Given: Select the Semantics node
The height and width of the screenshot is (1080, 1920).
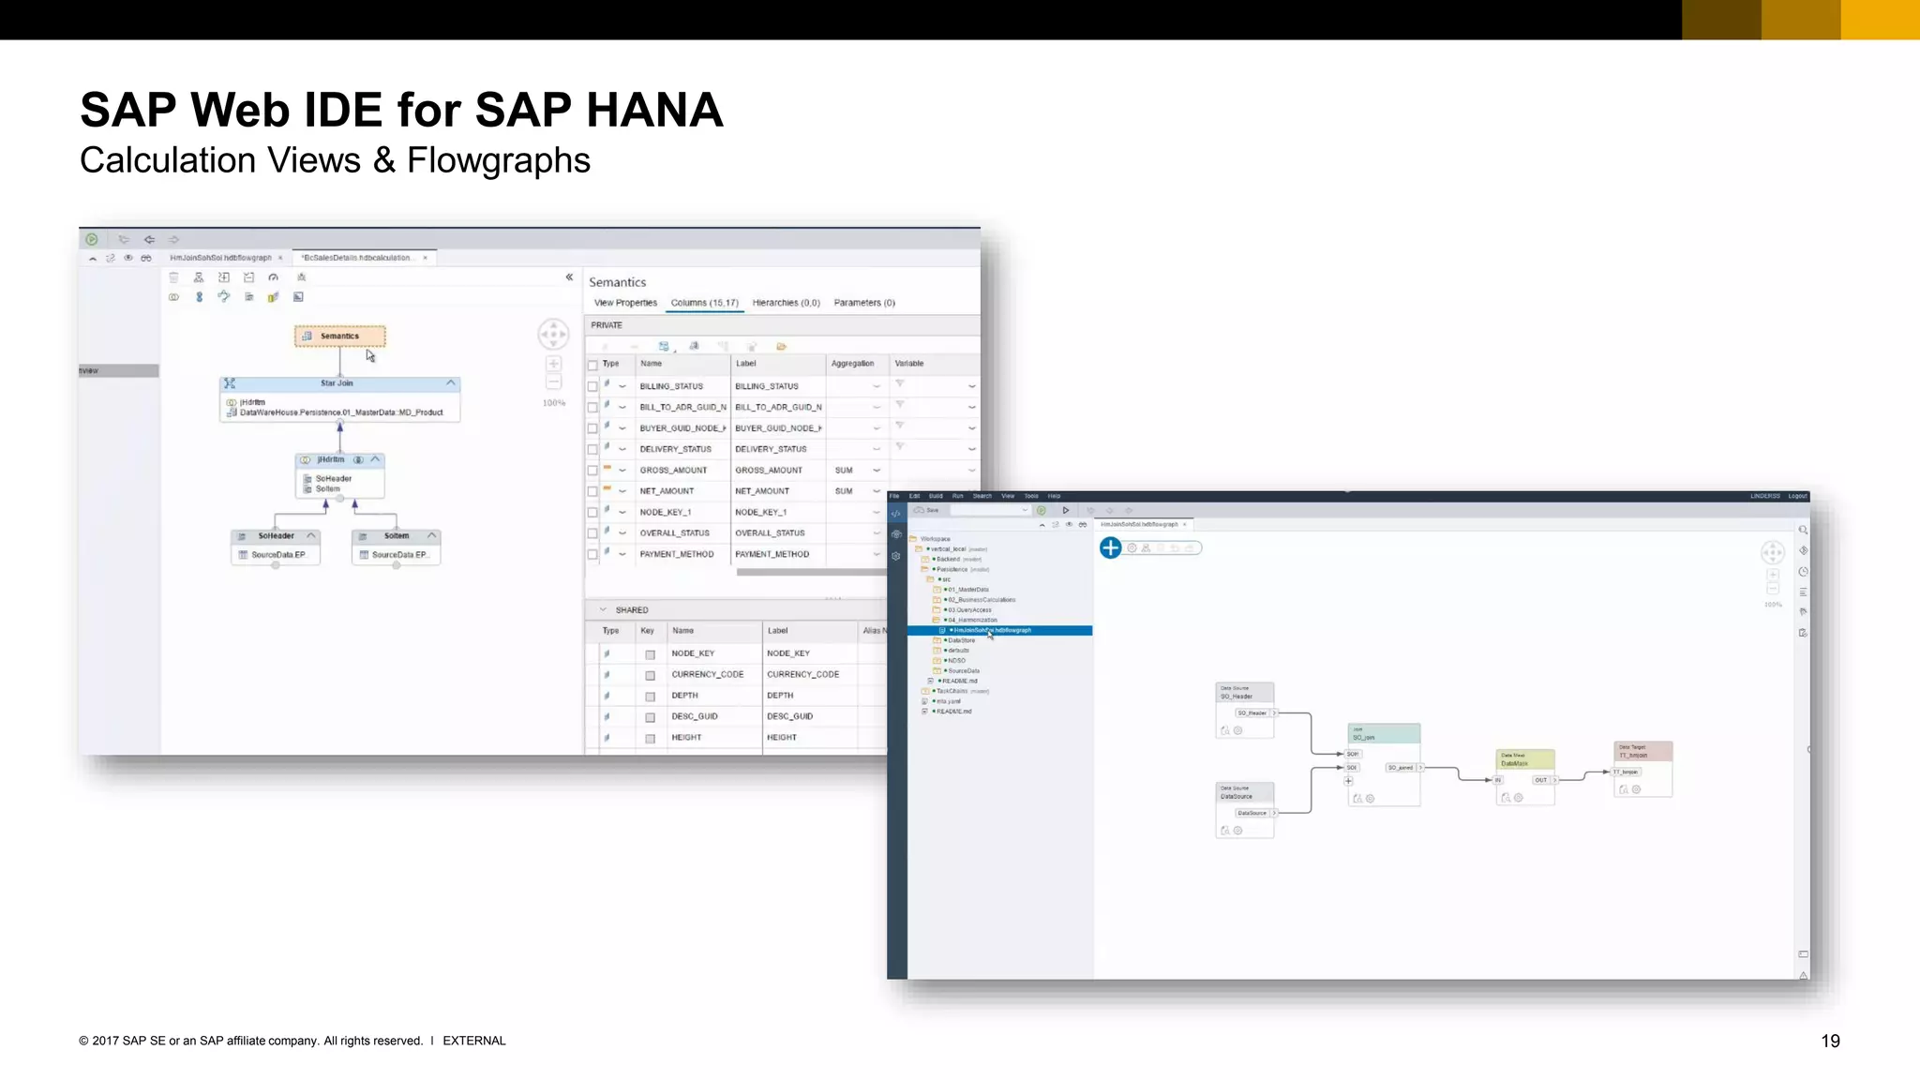Looking at the screenshot, I should [339, 336].
